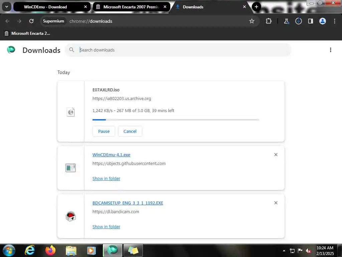342x257 pixels.
Task: Open the Sticky Notes taskbar button
Action: pyautogui.click(x=133, y=250)
